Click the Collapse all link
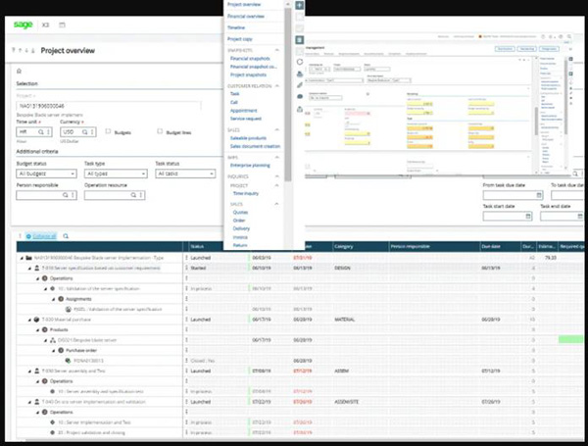The width and height of the screenshot is (588, 446). click(44, 236)
